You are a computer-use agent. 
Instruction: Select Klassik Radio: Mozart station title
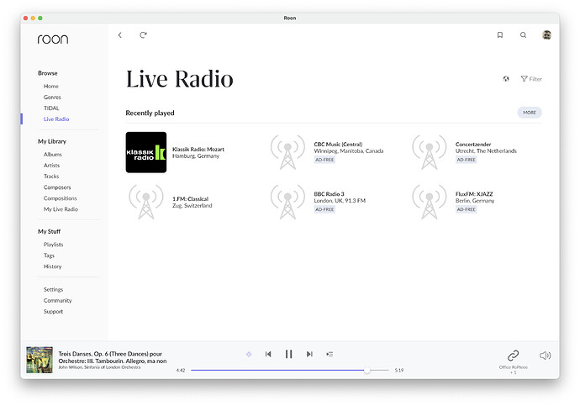[198, 150]
